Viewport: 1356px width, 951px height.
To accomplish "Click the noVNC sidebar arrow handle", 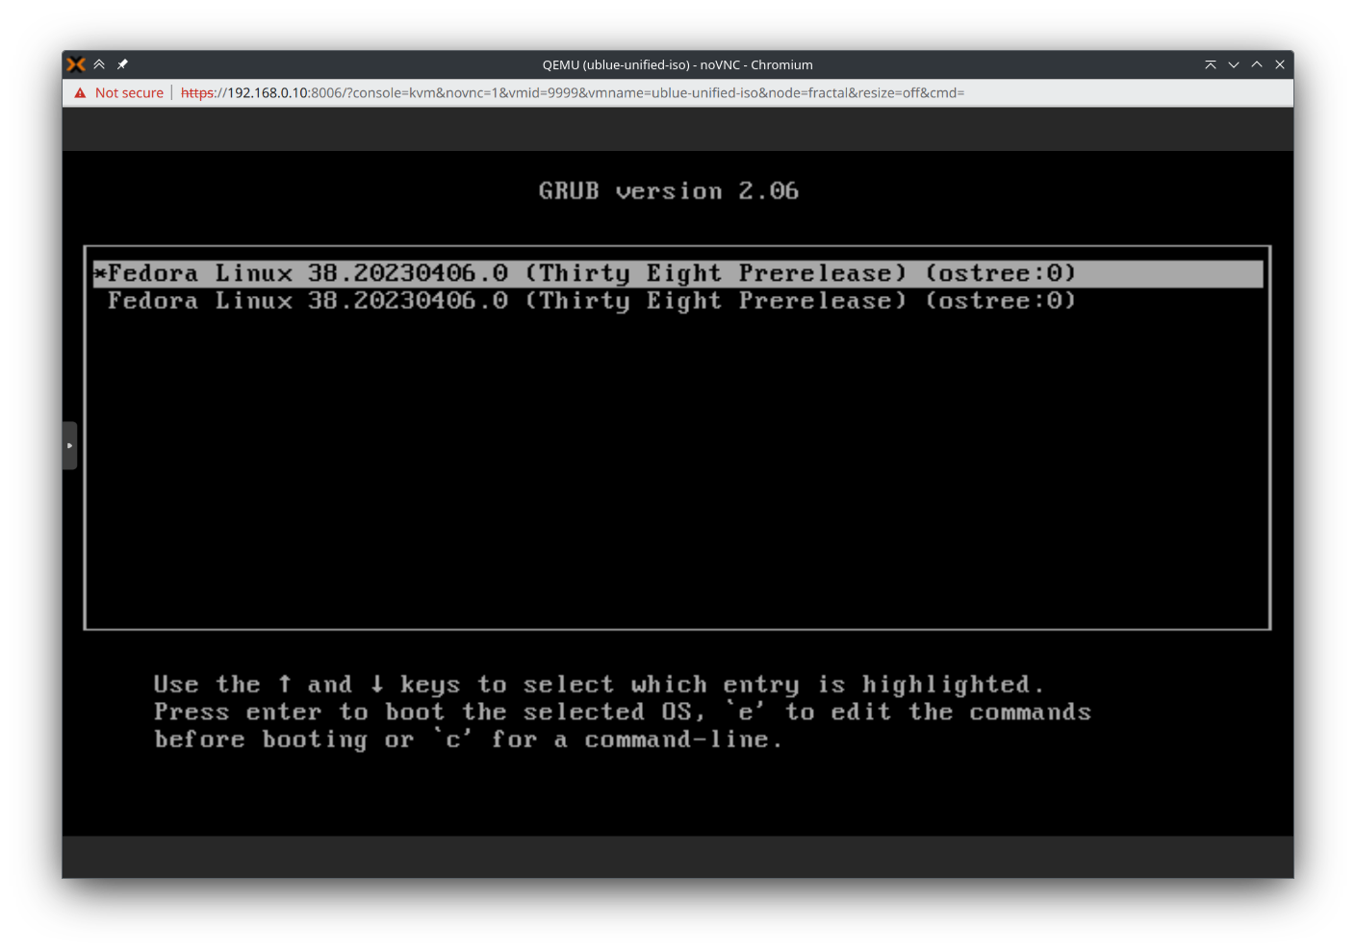I will point(69,444).
